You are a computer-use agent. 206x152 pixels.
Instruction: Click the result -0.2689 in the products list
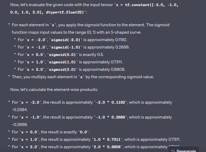click(x=20, y=124)
